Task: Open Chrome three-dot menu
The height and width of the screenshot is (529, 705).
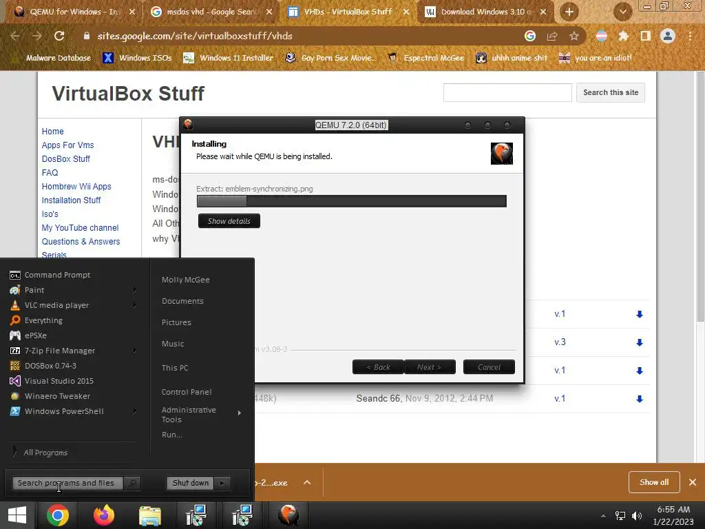Action: (x=690, y=36)
